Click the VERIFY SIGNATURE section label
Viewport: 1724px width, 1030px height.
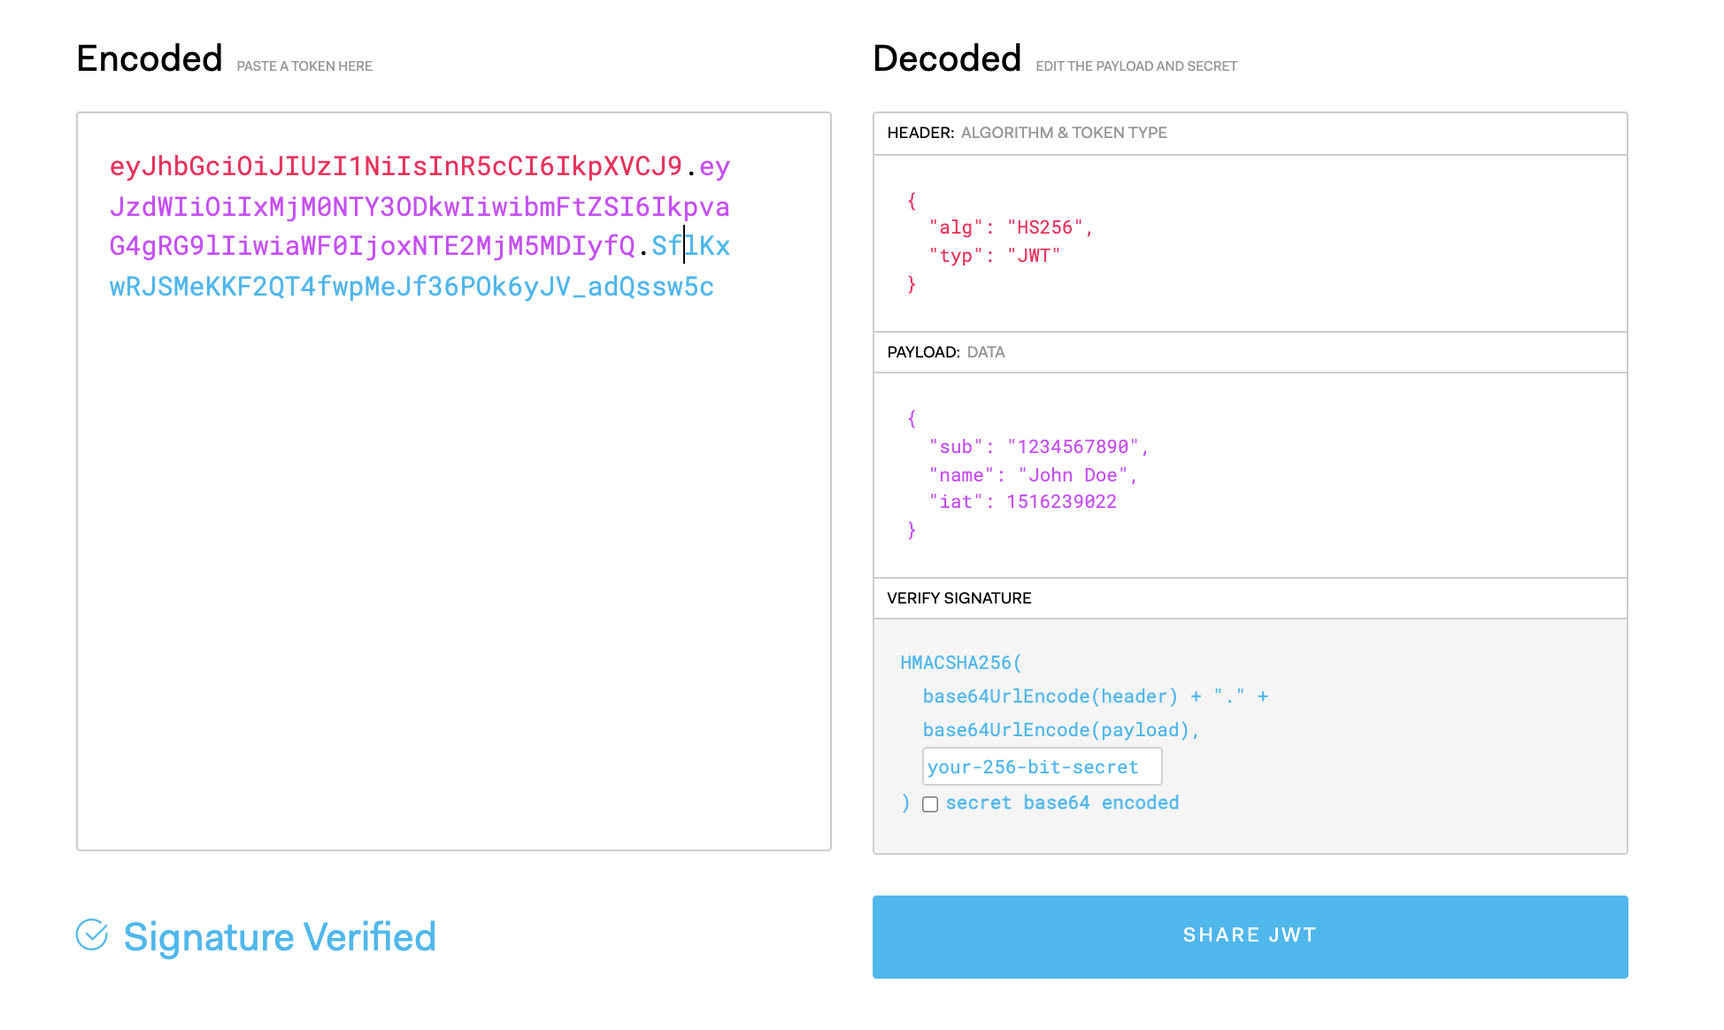pyautogui.click(x=958, y=598)
